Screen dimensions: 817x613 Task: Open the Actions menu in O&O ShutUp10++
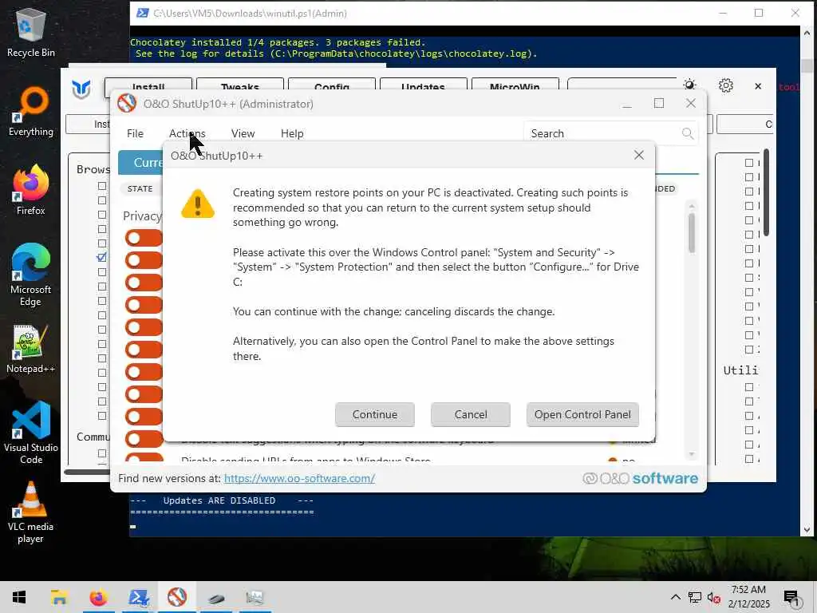coord(187,133)
